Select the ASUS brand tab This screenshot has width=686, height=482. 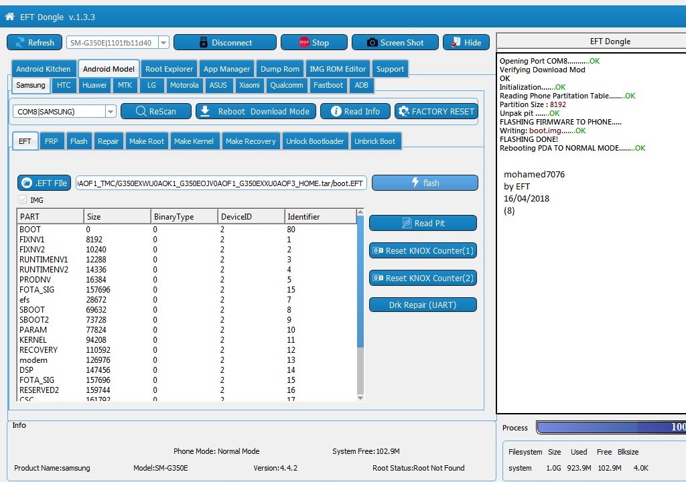click(x=218, y=85)
